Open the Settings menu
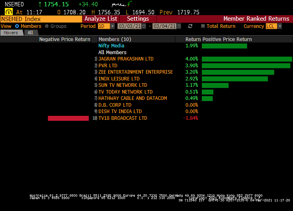 138,19
